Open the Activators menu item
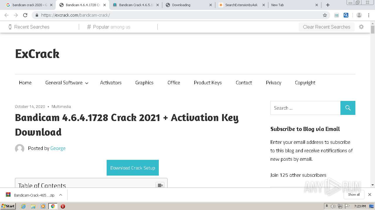 [111, 83]
